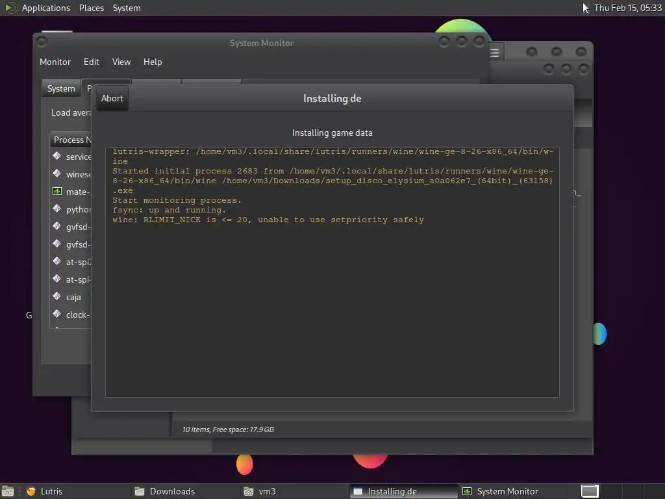The height and width of the screenshot is (499, 665).
Task: Select the first at-spi process icon
Action: tap(57, 261)
